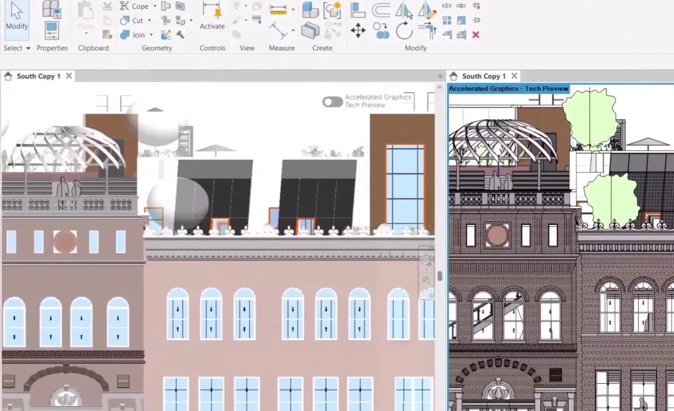Select the Rotate tool
The width and height of the screenshot is (674, 411).
point(404,31)
